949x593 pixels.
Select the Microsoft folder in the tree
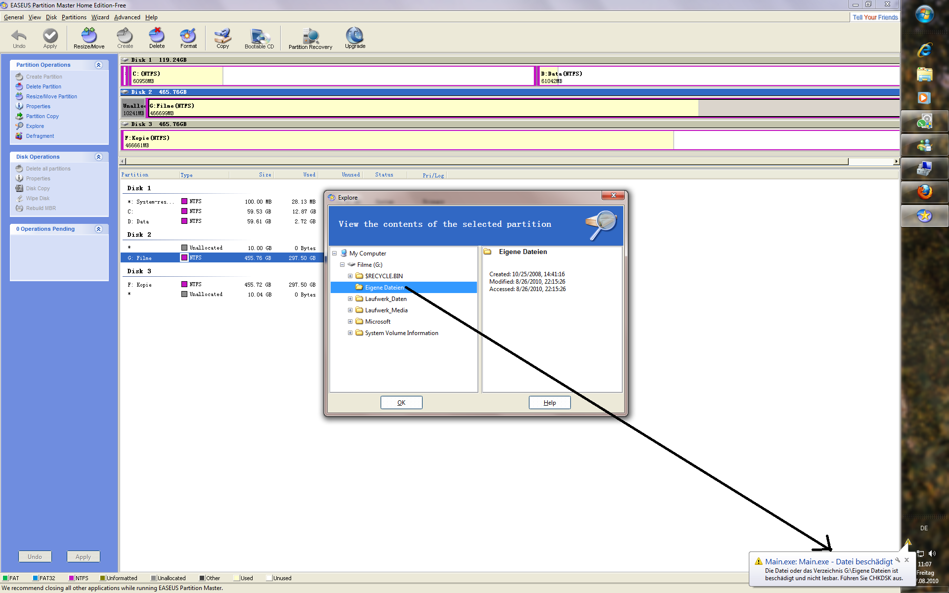coord(378,322)
